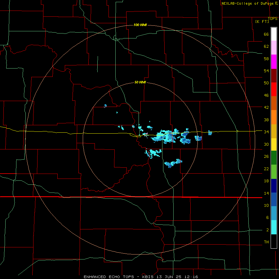
Task: Pick the dark orange legend swatch
Action: point(274,103)
